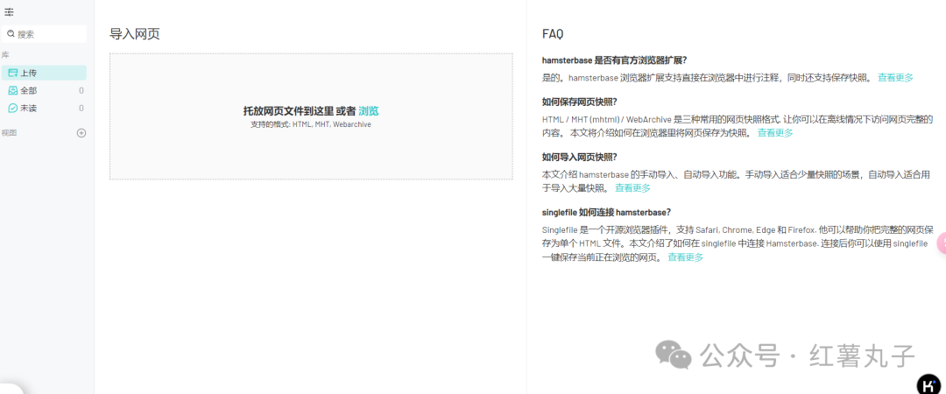Open 查看更多 for saving webpage snapshots
Viewport: 946px width, 394px height.
pyautogui.click(x=775, y=133)
